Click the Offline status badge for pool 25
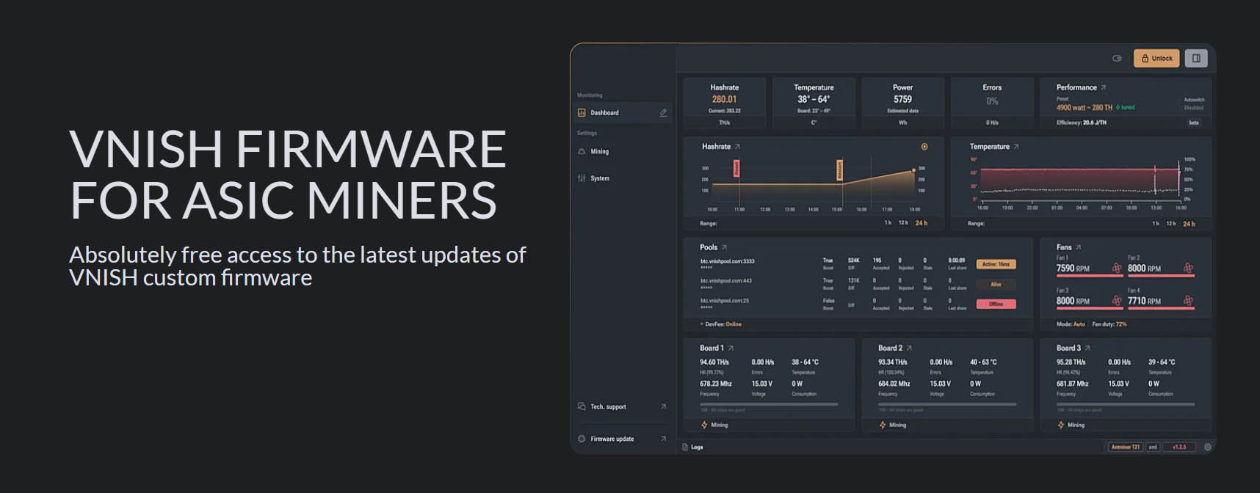This screenshot has height=493, width=1260. (996, 304)
